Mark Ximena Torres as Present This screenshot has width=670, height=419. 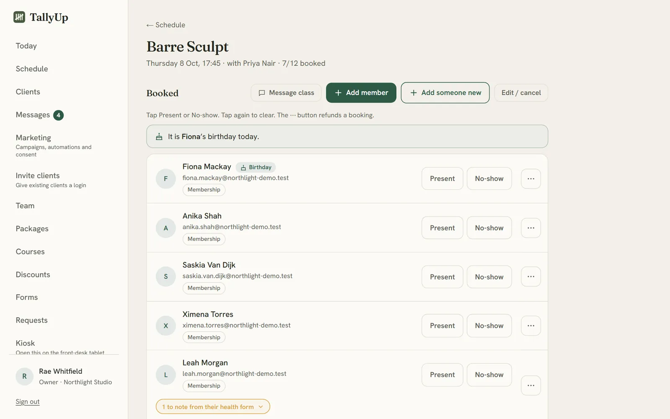pyautogui.click(x=442, y=326)
